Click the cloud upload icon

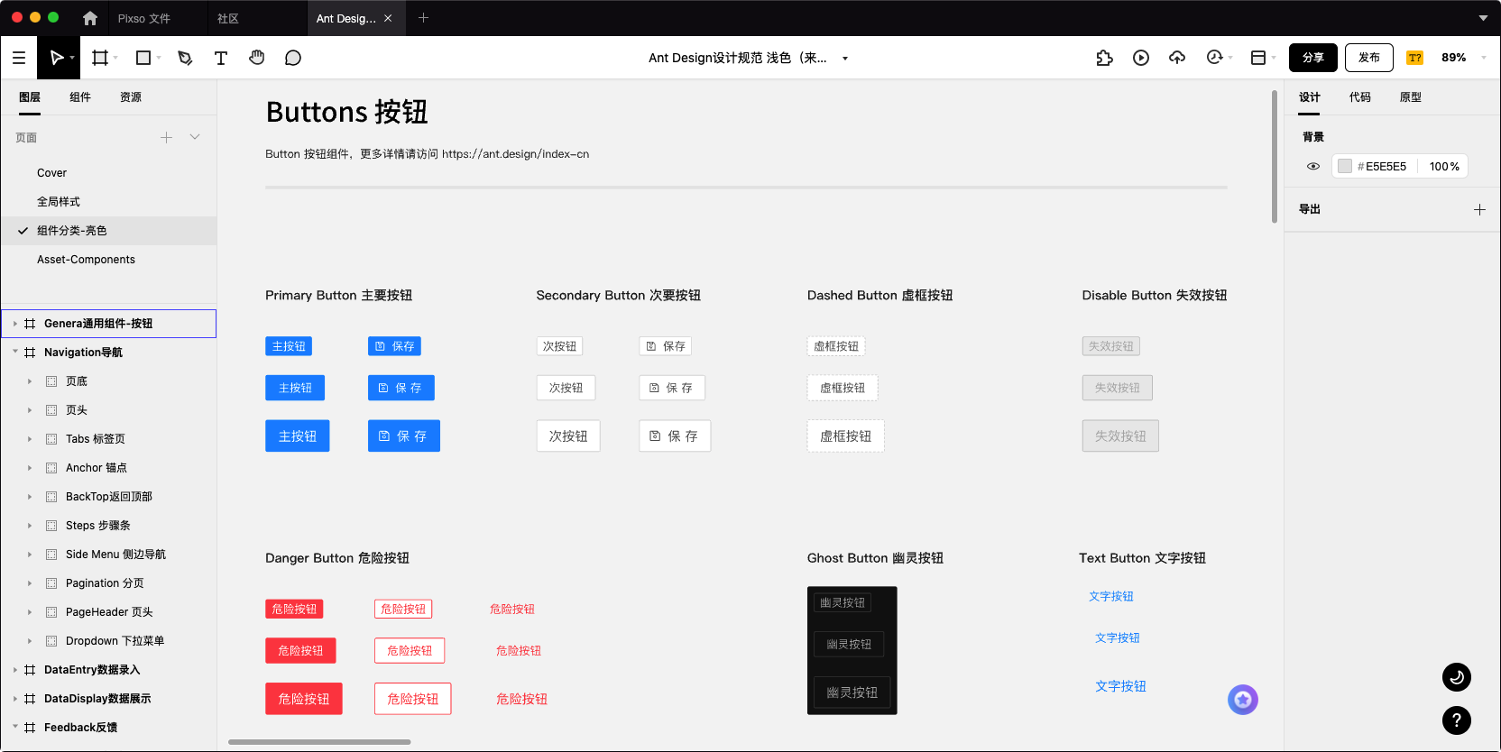click(x=1177, y=58)
